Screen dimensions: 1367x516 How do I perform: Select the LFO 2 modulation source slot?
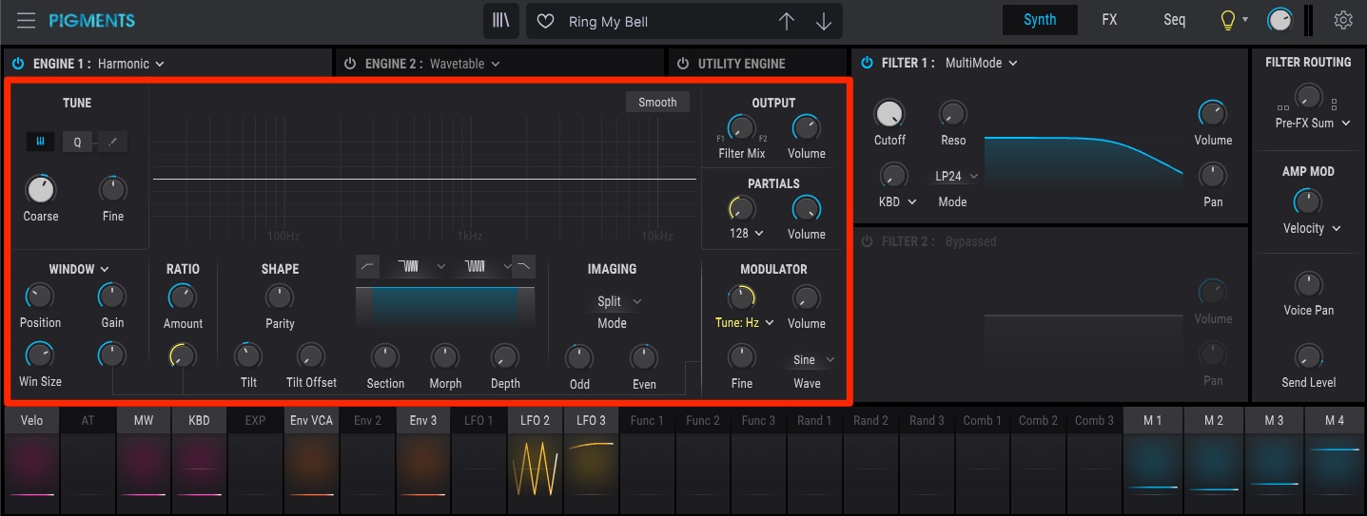click(x=535, y=420)
